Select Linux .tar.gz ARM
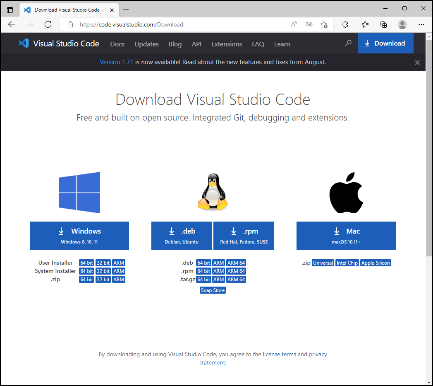The height and width of the screenshot is (386, 433). click(219, 280)
